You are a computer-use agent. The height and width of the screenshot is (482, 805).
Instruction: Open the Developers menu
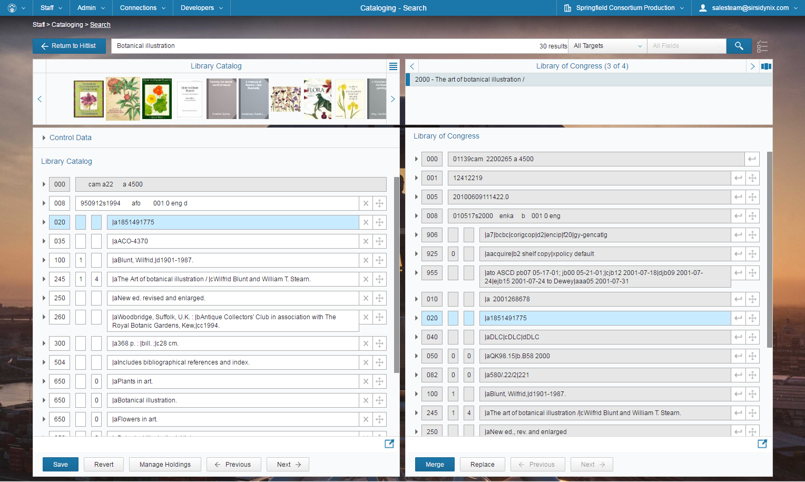tap(202, 8)
